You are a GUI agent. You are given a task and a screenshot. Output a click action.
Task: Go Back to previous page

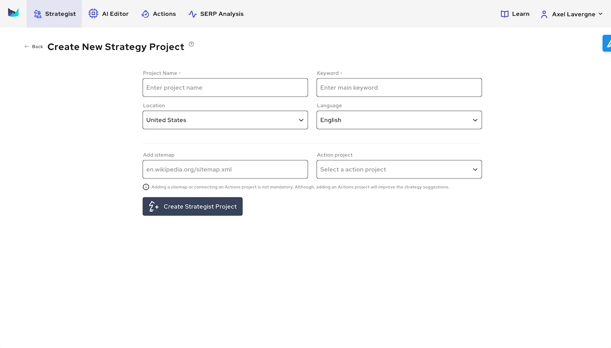34,47
